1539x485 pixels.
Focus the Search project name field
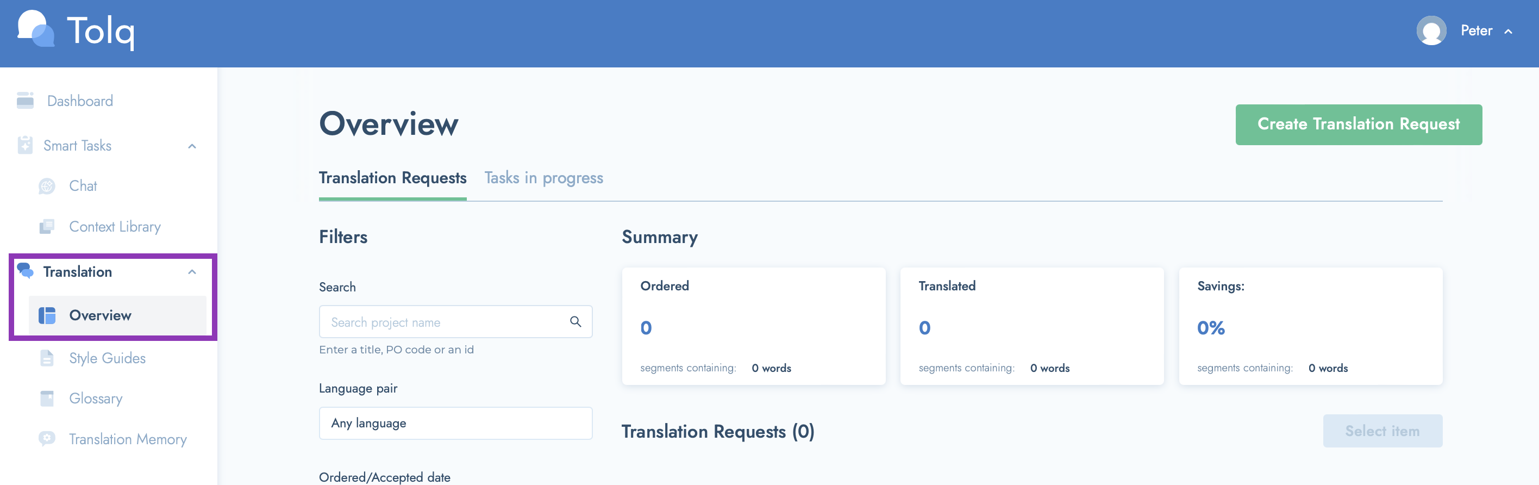455,322
